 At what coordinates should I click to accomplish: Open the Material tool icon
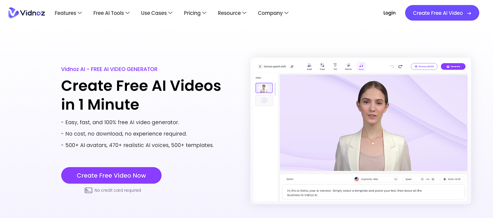348,67
